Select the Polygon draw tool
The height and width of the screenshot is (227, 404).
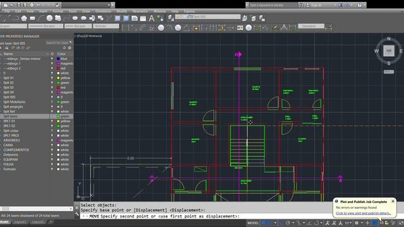[x=24, y=18]
